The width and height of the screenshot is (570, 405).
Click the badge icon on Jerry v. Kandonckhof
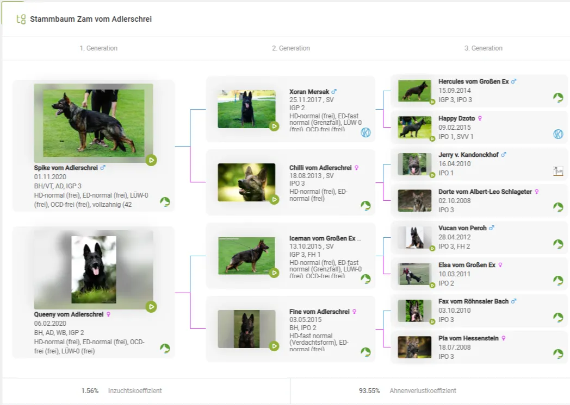click(558, 172)
